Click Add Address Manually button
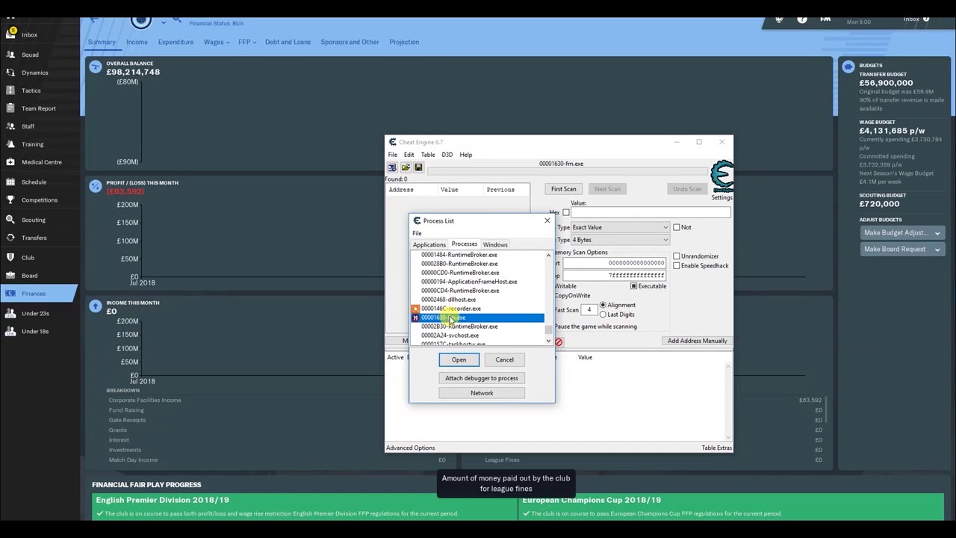This screenshot has height=538, width=956. [697, 341]
